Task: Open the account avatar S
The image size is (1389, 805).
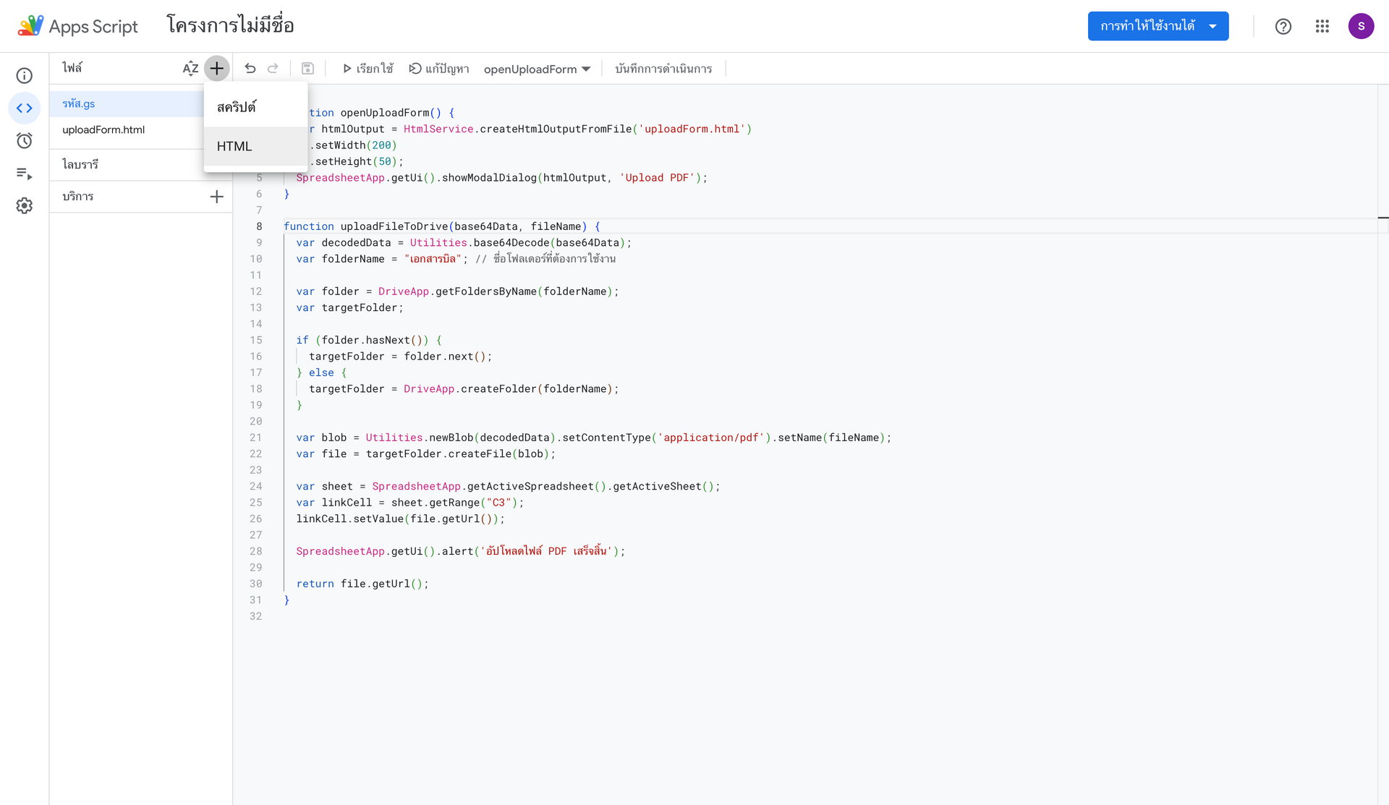Action: [x=1361, y=26]
